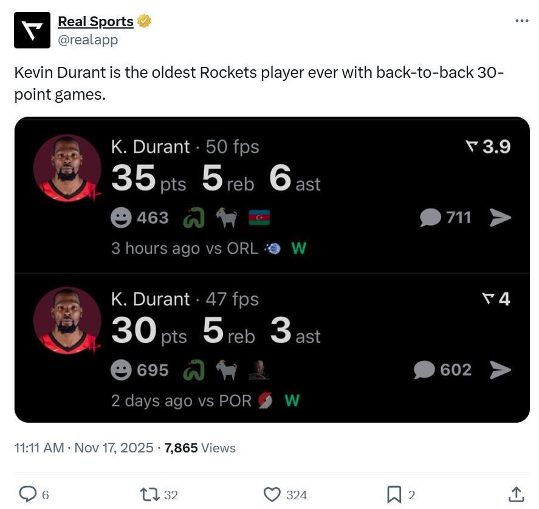Click send arrow on the ORL game card
539x509 pixels.
pos(500,218)
